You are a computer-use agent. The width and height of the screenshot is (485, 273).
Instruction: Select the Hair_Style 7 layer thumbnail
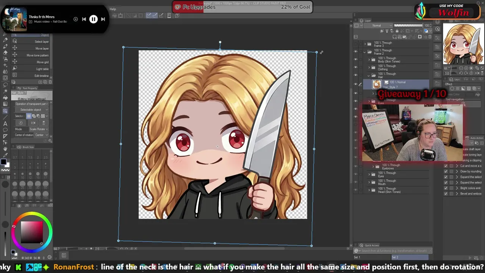(376, 84)
